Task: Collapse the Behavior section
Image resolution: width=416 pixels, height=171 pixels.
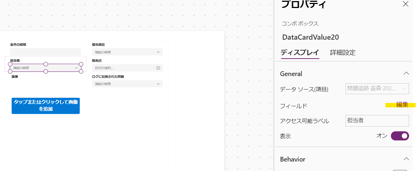Action: click(x=406, y=159)
